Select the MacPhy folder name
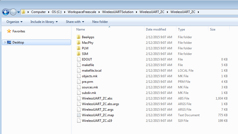The image size is (238, 134). (88, 43)
